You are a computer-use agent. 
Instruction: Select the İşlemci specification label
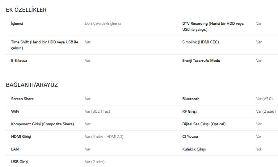17,23
